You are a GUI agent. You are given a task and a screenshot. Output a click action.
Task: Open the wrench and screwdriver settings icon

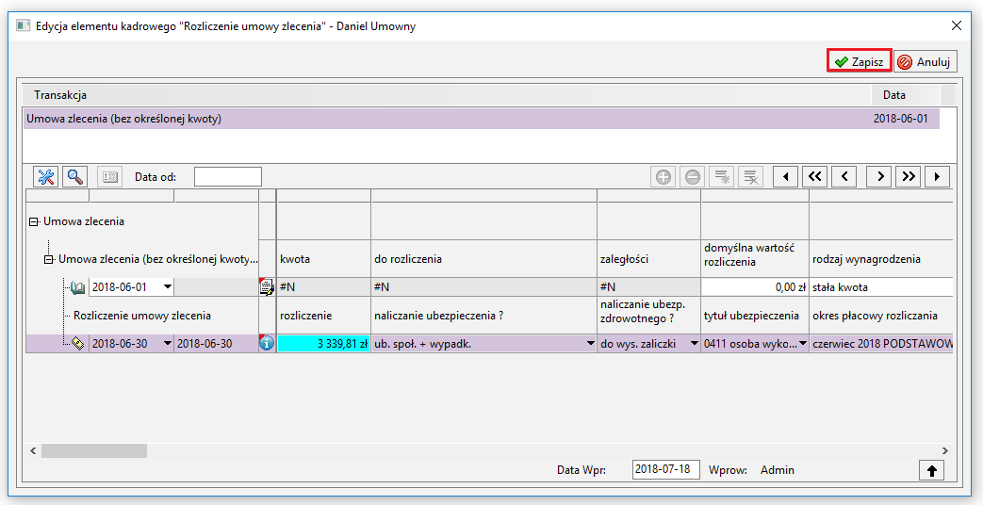click(x=46, y=177)
